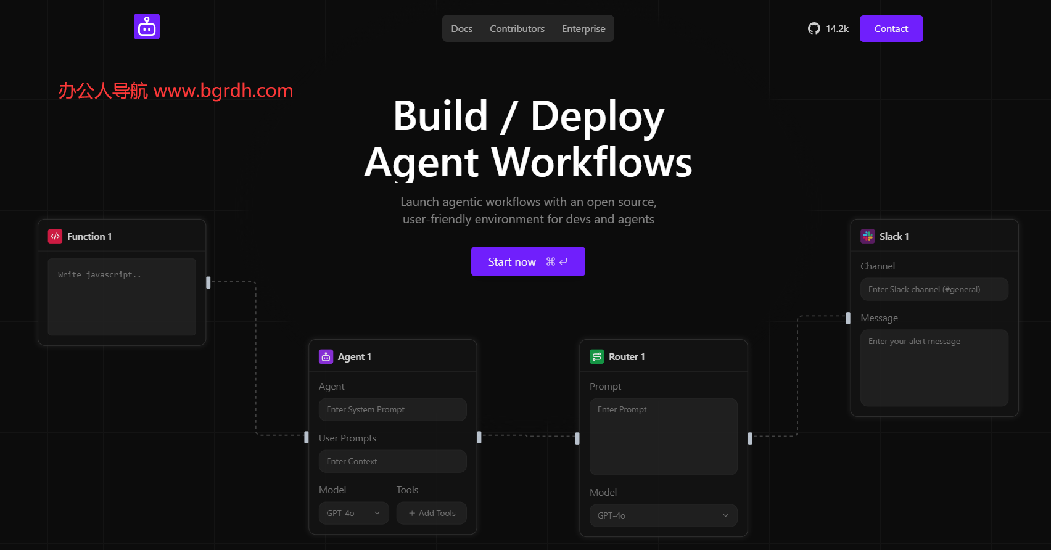
Task: Expand the Agent 1 GPT-4o model dropdown
Action: [353, 513]
